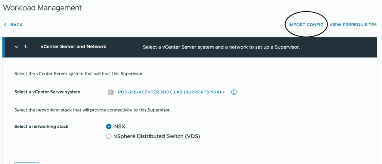This screenshot has height=164, width=382.
Task: Click the Workload Management page heading
Action: (42, 7)
